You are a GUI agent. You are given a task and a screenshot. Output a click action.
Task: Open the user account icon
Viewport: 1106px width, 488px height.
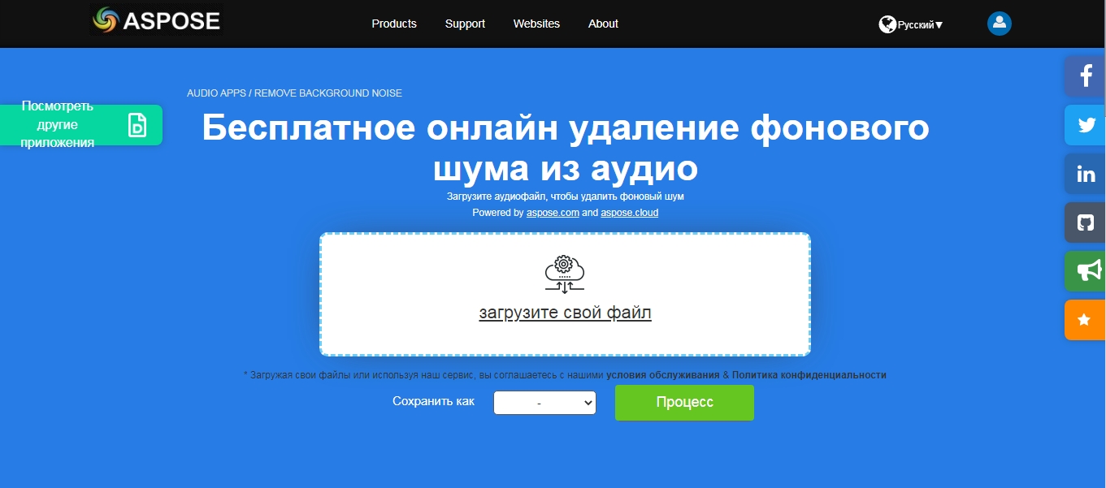[999, 24]
